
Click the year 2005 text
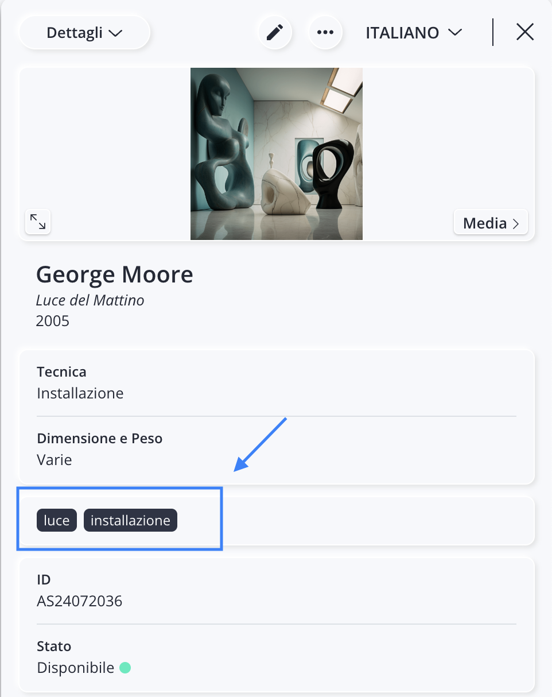click(53, 320)
